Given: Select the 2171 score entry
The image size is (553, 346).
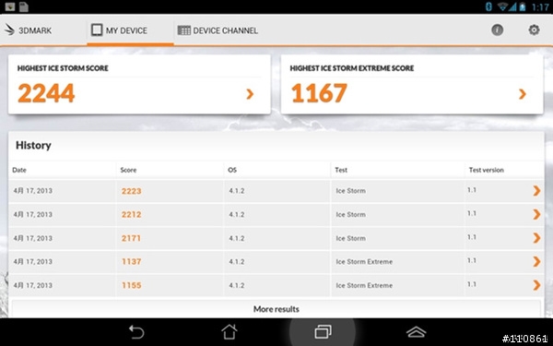Looking at the screenshot, I should 131,238.
